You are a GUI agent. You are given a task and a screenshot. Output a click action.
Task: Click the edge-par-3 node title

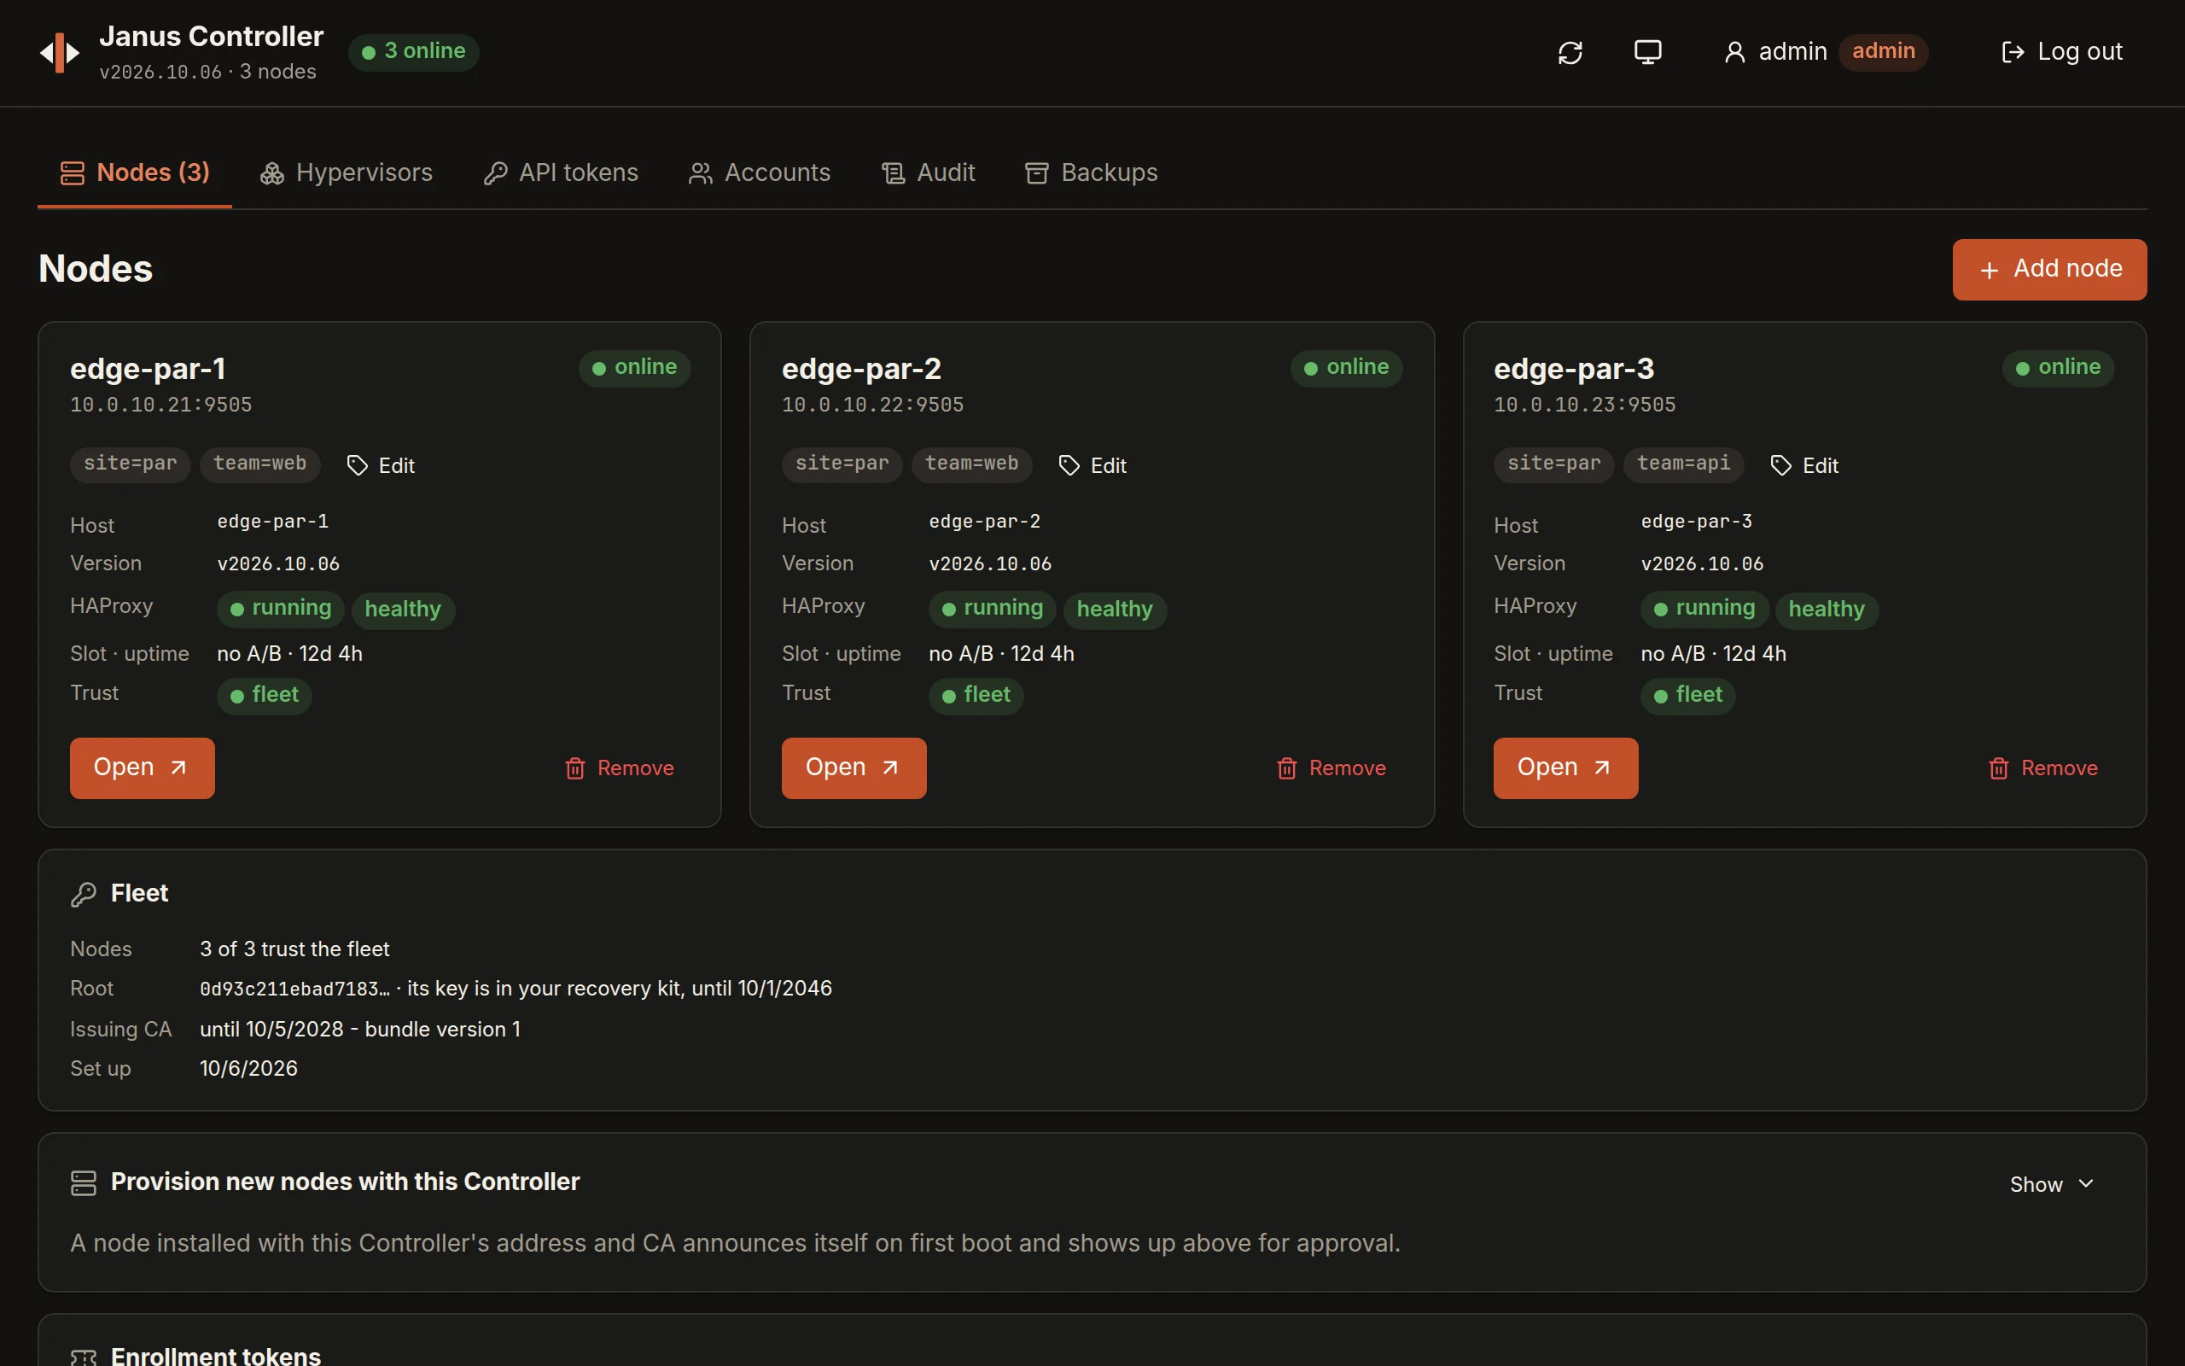(1574, 369)
